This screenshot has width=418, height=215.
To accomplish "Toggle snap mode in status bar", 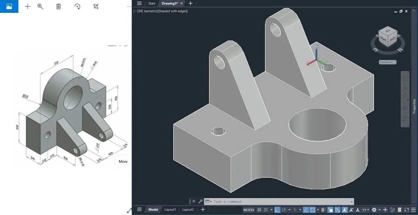I will click(266, 210).
